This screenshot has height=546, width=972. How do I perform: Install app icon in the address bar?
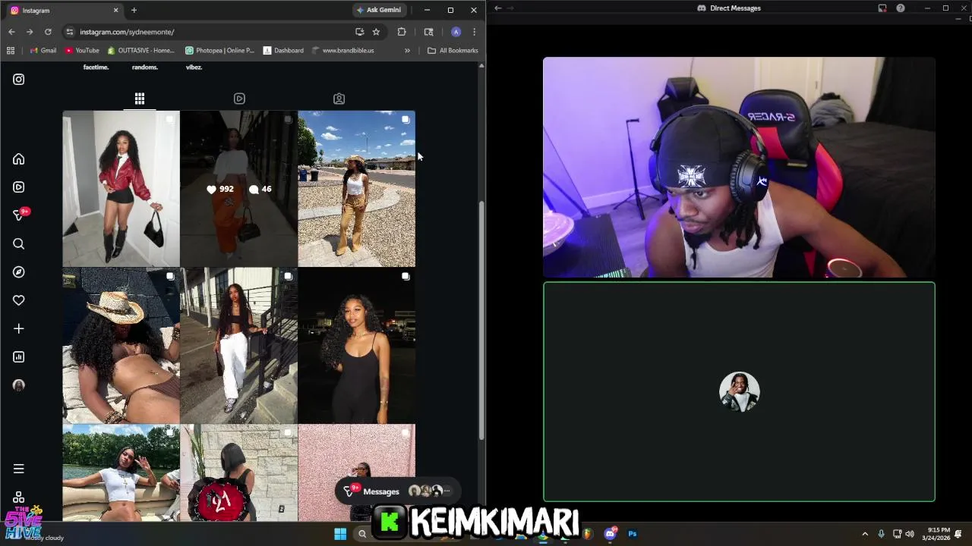(x=359, y=32)
